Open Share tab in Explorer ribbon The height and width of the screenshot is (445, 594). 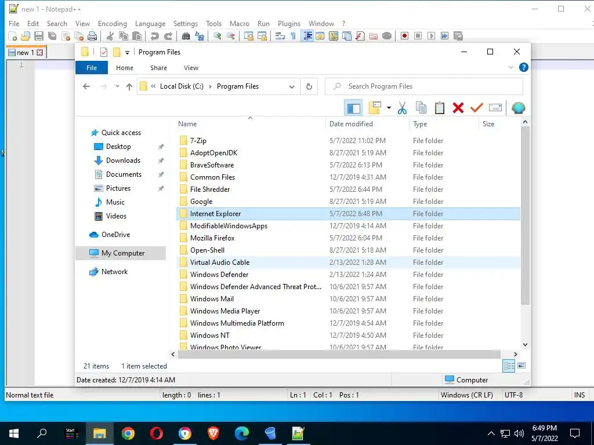(x=158, y=68)
